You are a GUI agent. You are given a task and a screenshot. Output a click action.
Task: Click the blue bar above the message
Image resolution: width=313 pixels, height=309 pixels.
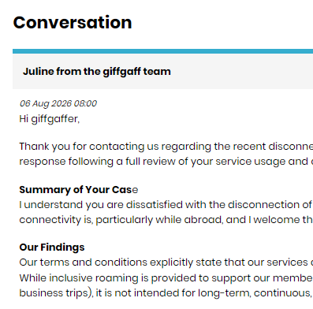pos(162,51)
